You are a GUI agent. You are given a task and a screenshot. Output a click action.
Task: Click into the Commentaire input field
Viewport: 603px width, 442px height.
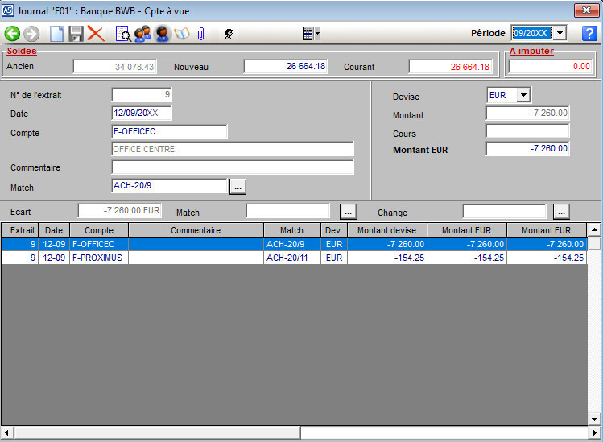tap(233, 167)
